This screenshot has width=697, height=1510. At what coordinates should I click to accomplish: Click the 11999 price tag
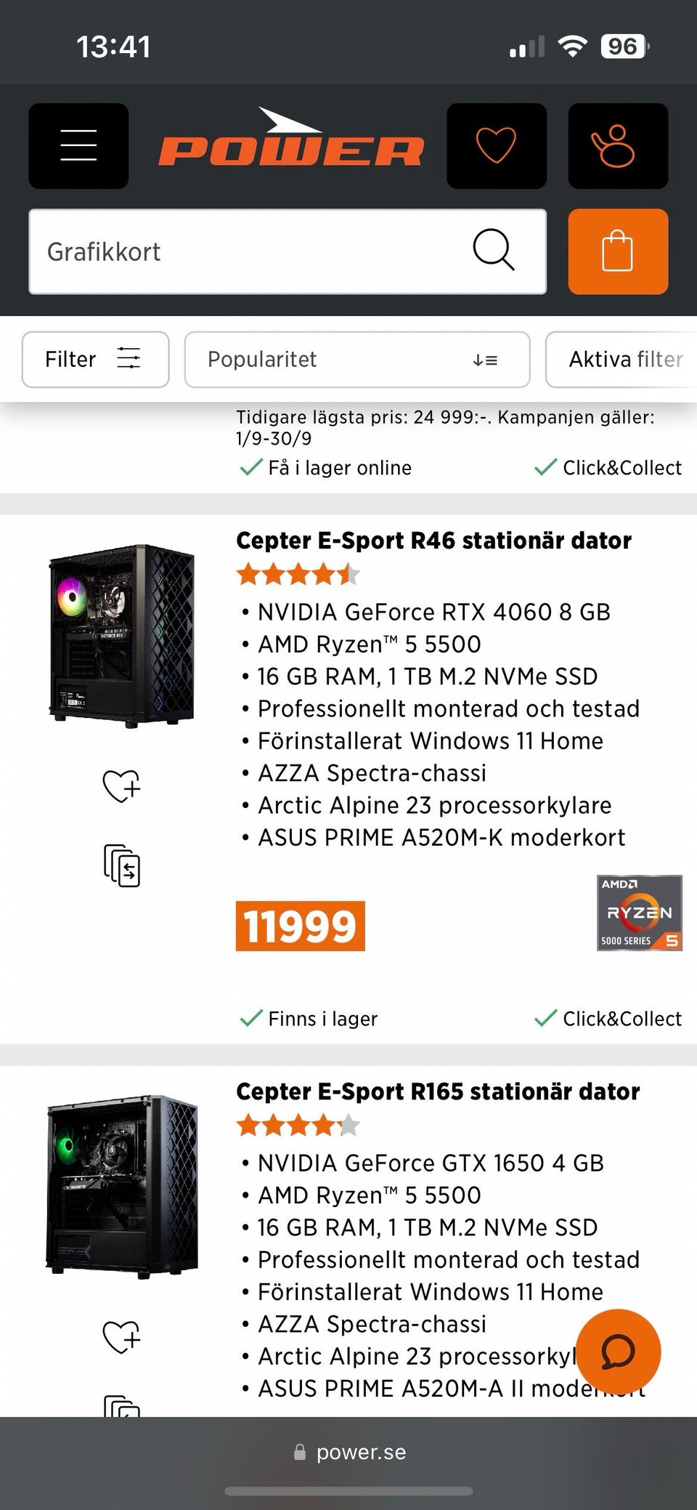tap(300, 926)
